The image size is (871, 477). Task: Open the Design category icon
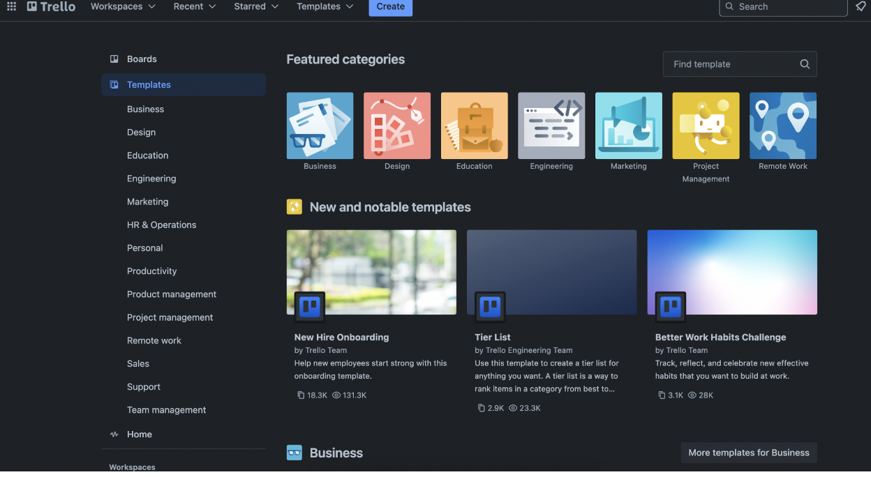point(397,126)
